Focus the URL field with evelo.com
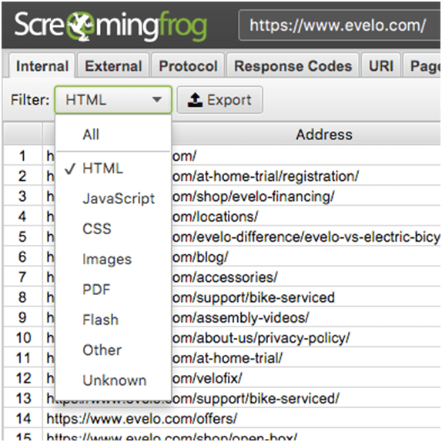The image size is (442, 442). tap(340, 25)
